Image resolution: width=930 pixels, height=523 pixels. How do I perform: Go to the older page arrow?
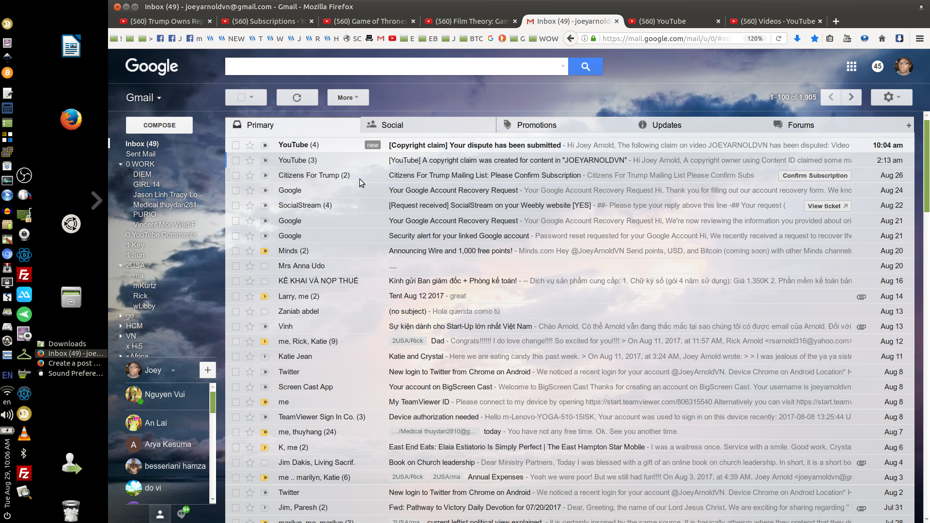point(851,97)
